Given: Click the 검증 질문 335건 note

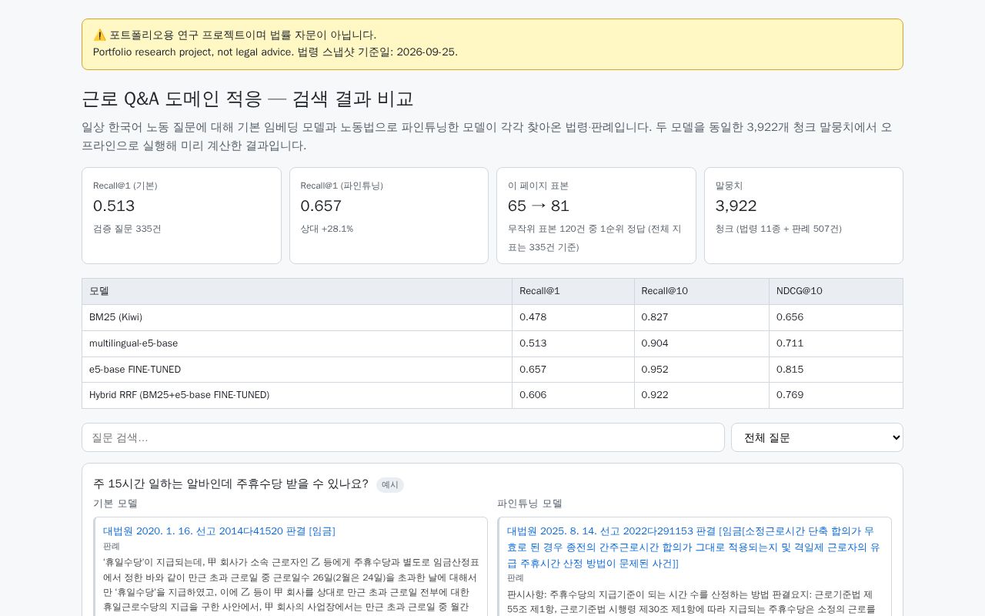Looking at the screenshot, I should 127,229.
